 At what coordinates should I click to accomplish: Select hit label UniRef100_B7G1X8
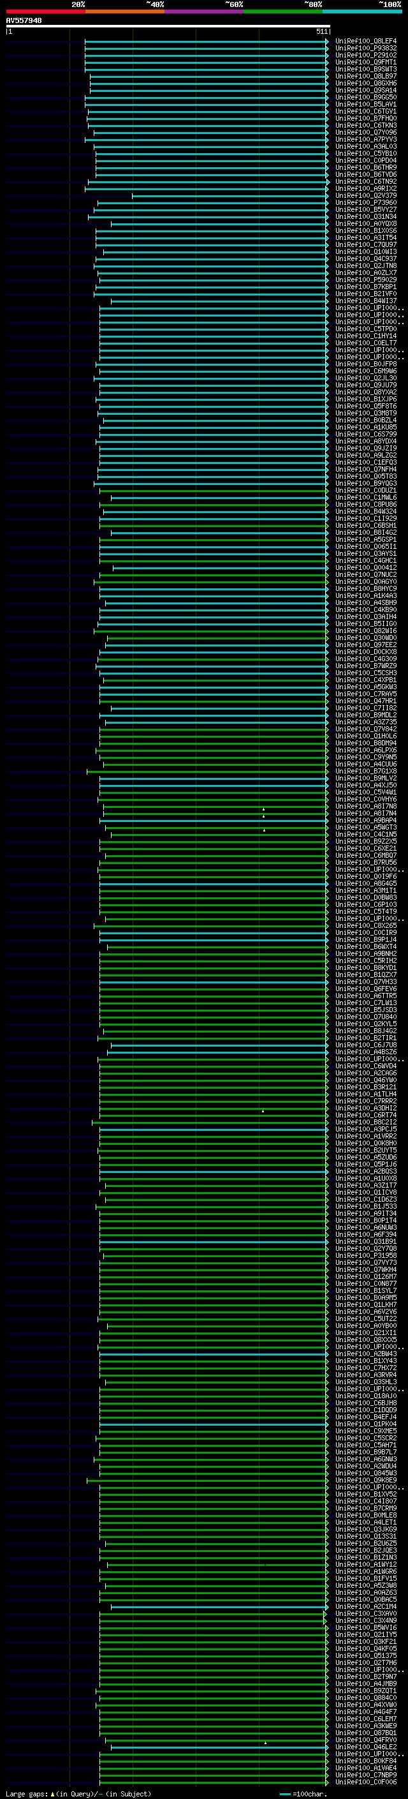(365, 771)
